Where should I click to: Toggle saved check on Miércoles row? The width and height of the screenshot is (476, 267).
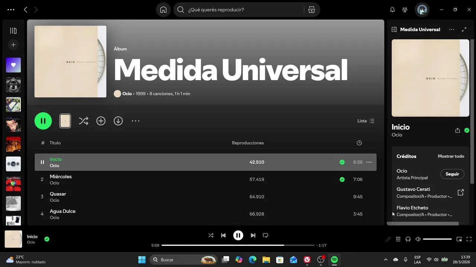pos(342,179)
